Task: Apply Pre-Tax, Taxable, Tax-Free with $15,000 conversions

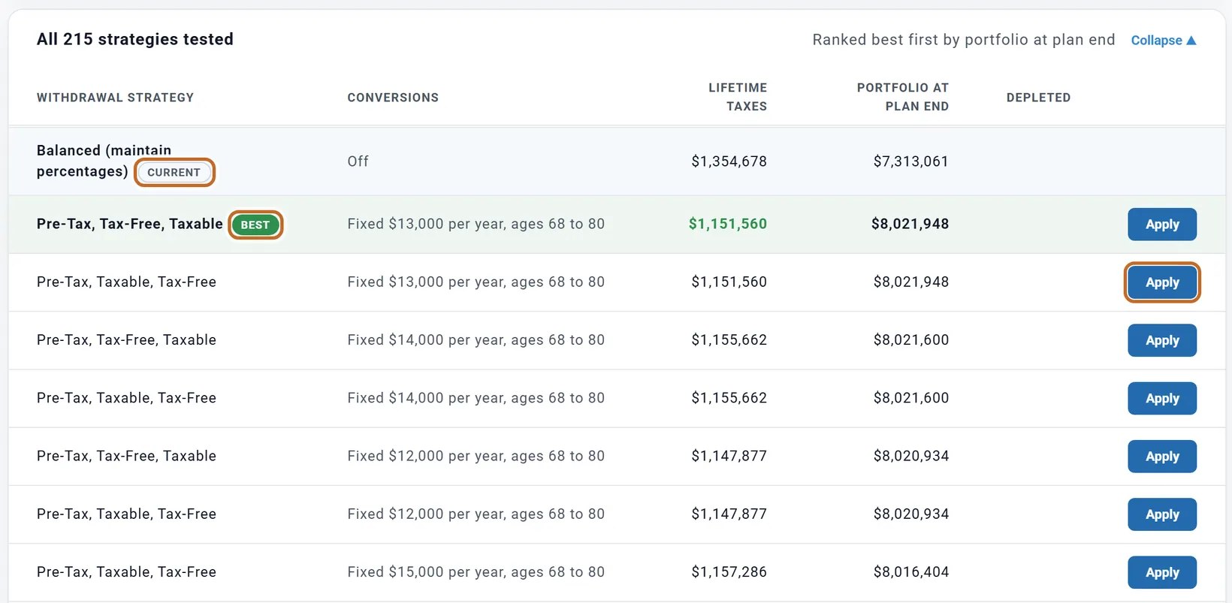Action: pos(1162,572)
